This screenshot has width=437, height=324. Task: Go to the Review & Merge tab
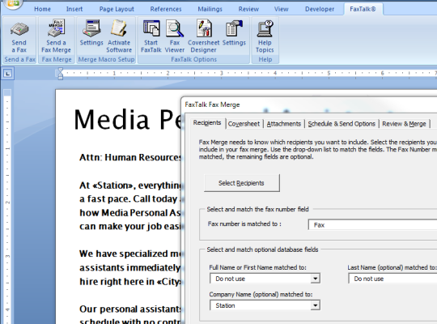[404, 124]
